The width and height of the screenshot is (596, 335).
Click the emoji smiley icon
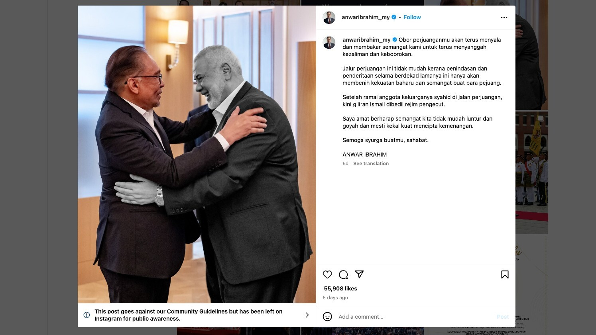point(327,317)
